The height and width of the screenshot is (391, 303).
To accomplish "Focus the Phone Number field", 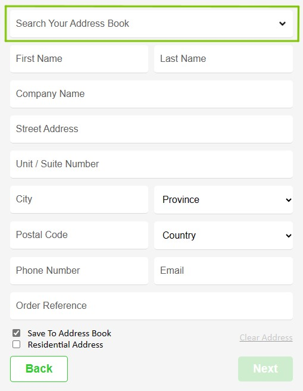I will point(79,271).
